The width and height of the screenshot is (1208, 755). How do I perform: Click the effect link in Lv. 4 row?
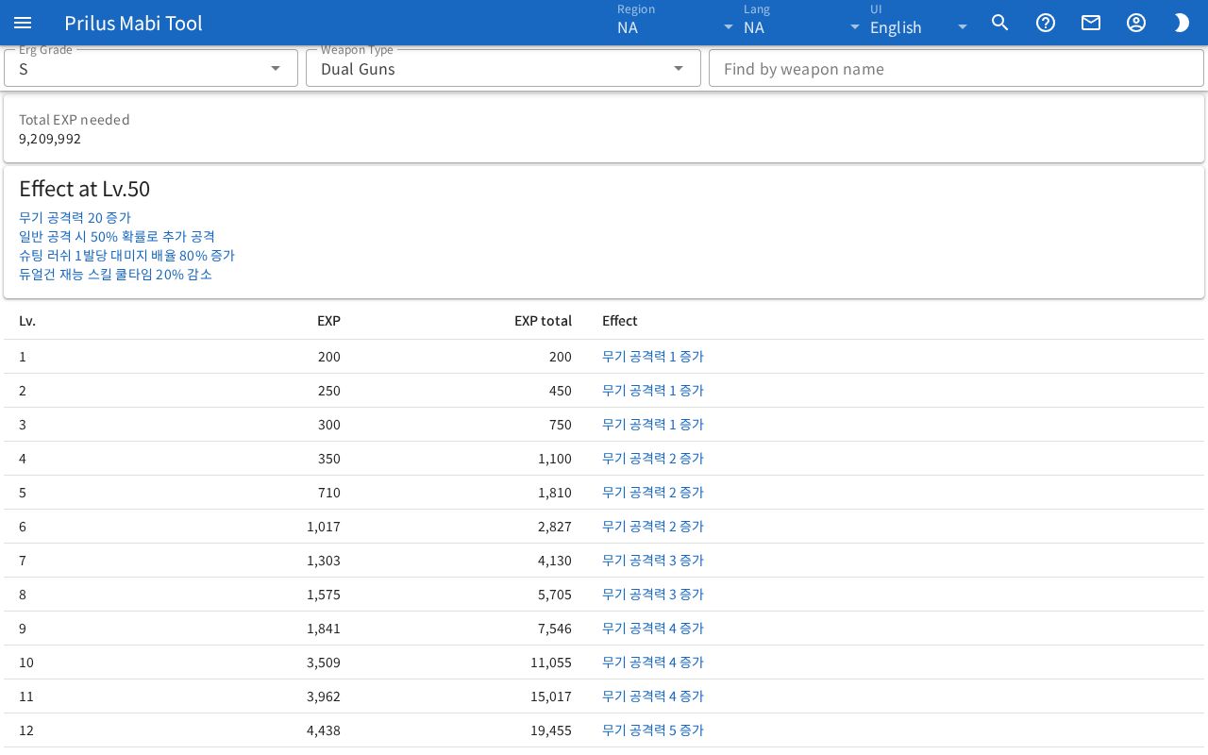click(x=653, y=458)
